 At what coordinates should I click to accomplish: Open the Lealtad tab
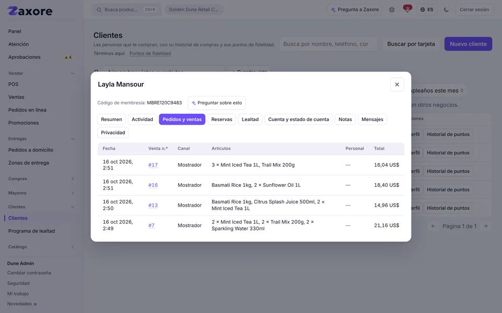(x=250, y=119)
